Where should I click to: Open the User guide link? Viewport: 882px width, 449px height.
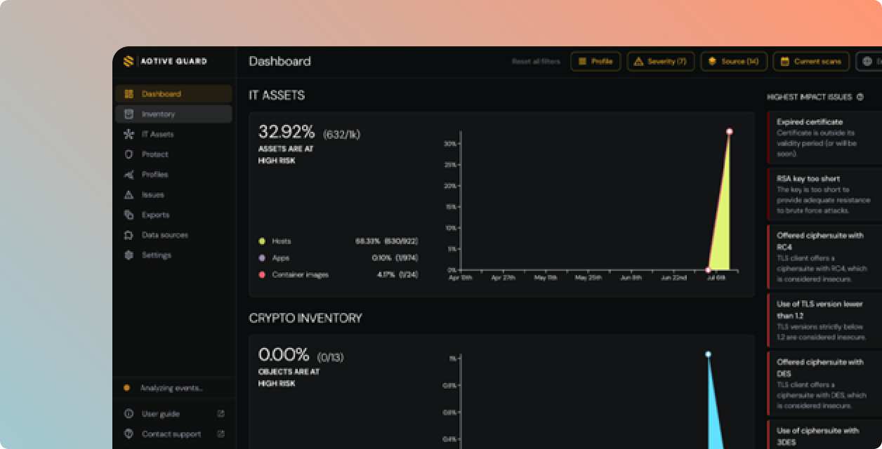point(173,414)
